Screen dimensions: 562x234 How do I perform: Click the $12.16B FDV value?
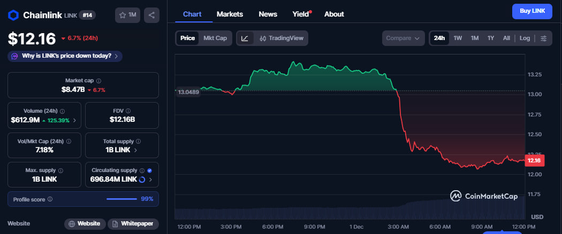122,120
